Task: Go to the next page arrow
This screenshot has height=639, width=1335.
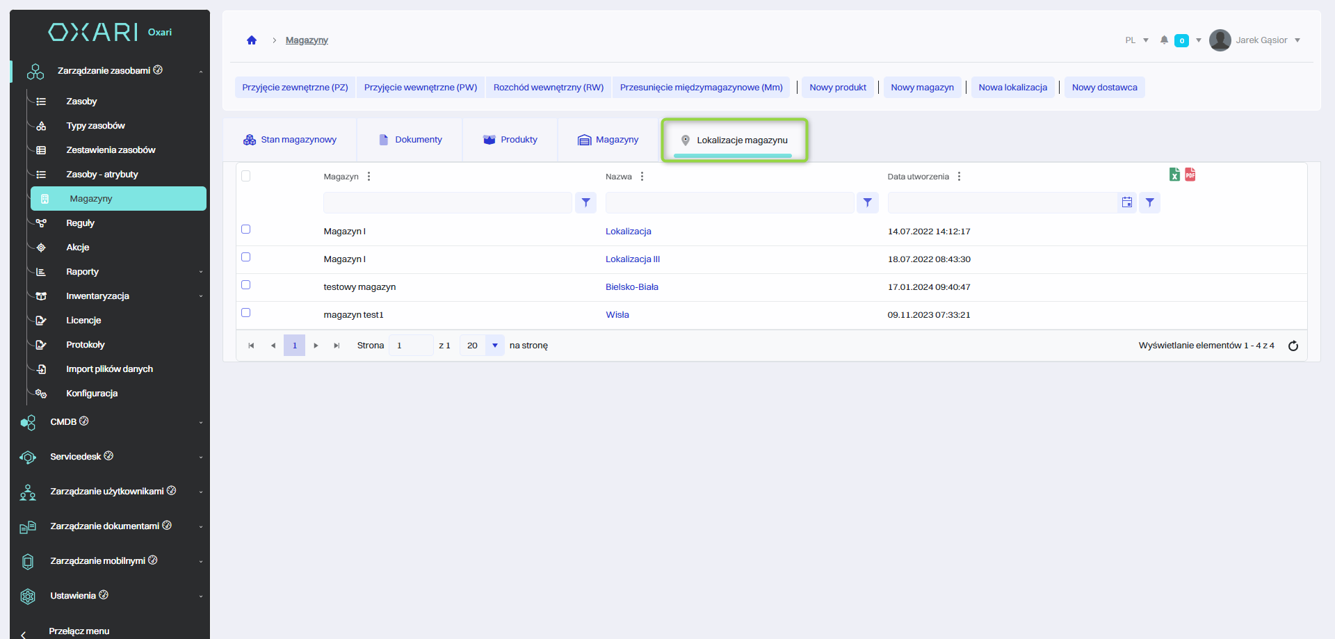Action: (x=316, y=346)
